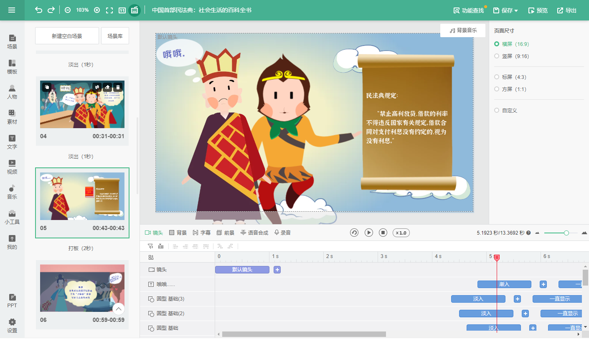The image size is (589, 339).
Task: Open the 小工具 widgets sidebar
Action: [x=12, y=217]
